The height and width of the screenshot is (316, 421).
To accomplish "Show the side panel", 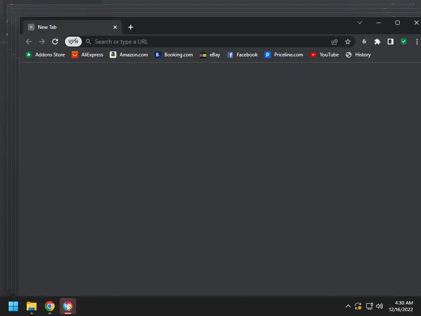I will 391,42.
